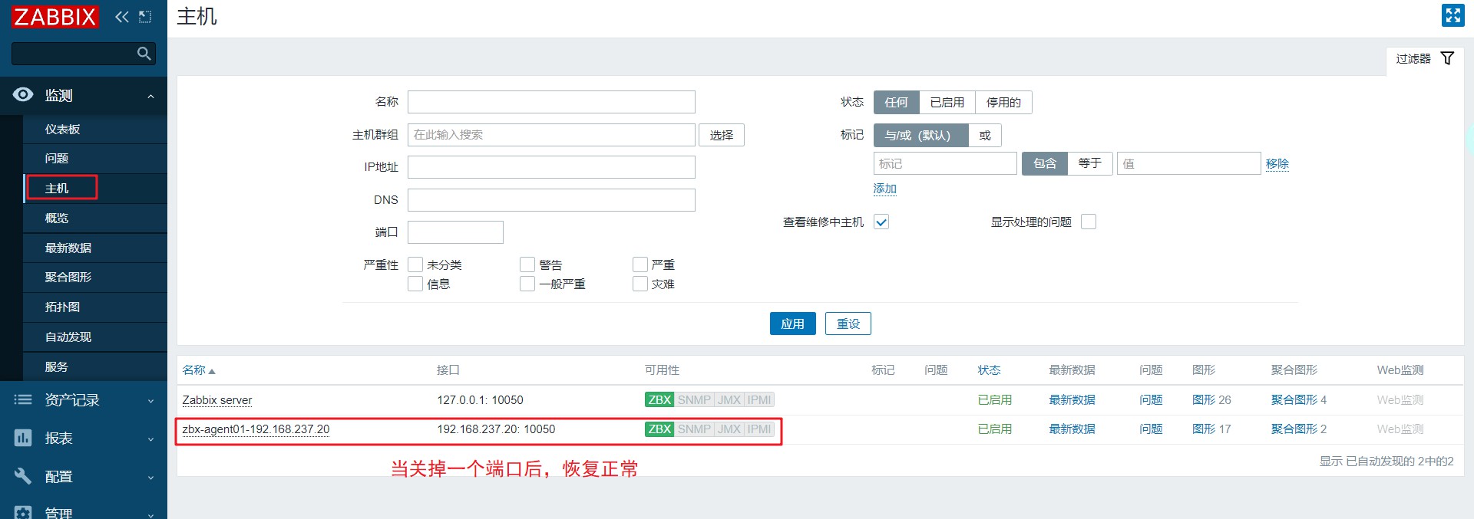Enable 显示处理的问题 checkbox
The height and width of the screenshot is (519, 1474).
(x=1089, y=222)
